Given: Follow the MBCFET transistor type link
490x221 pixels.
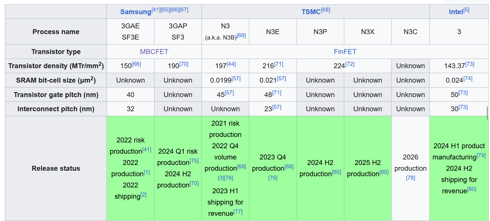Looking at the screenshot, I should point(154,52).
